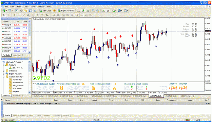Open the EURJPY,Daily chart tab
The height and width of the screenshot is (122, 212).
39,96
